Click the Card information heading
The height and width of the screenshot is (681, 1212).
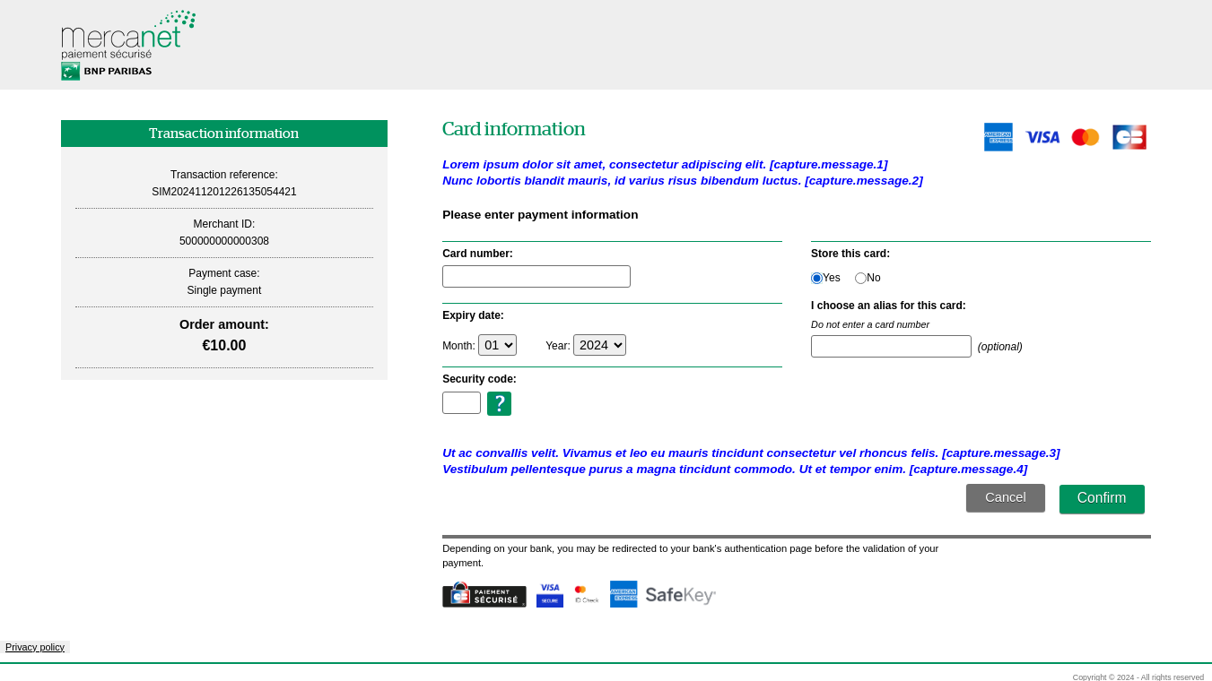pyautogui.click(x=513, y=129)
